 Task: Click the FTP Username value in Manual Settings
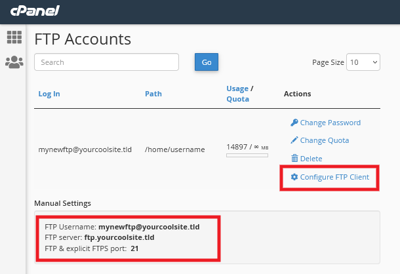tap(149, 227)
